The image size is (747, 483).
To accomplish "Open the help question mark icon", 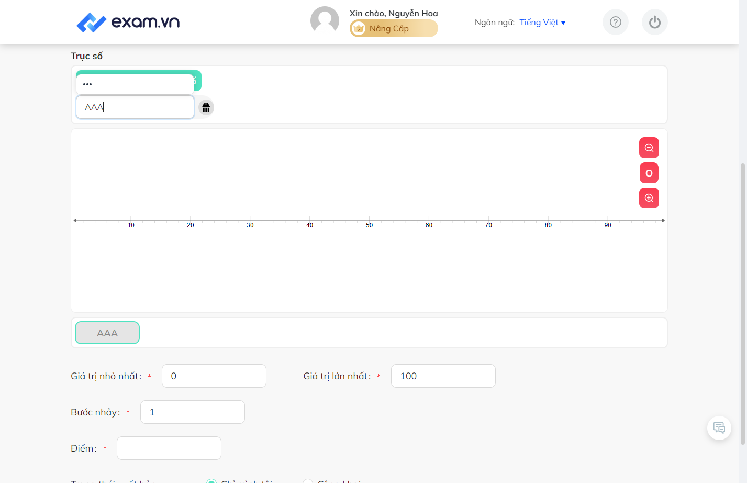I will 616,22.
